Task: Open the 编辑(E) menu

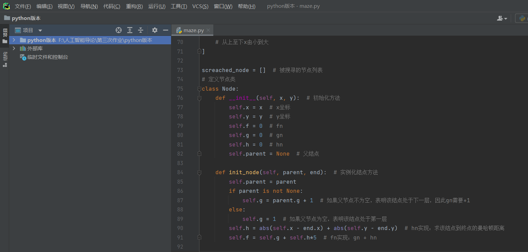Action: pyautogui.click(x=44, y=6)
